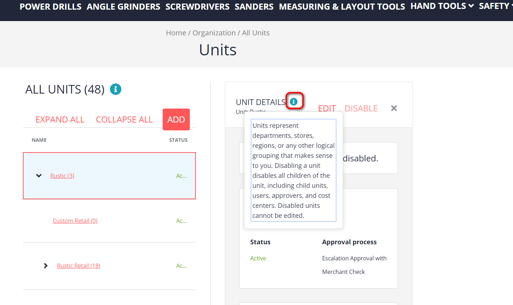The height and width of the screenshot is (305, 513).
Task: Click the Approval process label
Action: (349, 242)
